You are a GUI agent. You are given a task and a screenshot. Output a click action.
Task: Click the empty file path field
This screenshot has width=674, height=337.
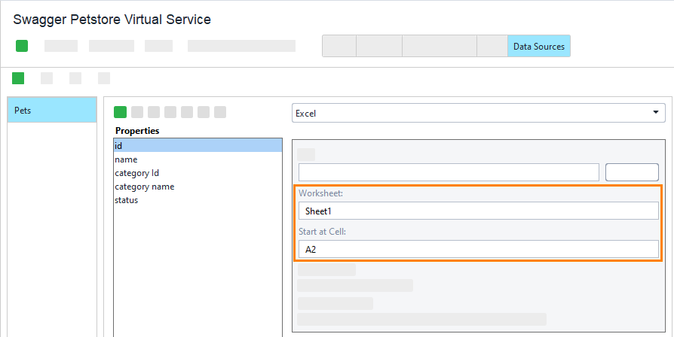[x=449, y=172]
